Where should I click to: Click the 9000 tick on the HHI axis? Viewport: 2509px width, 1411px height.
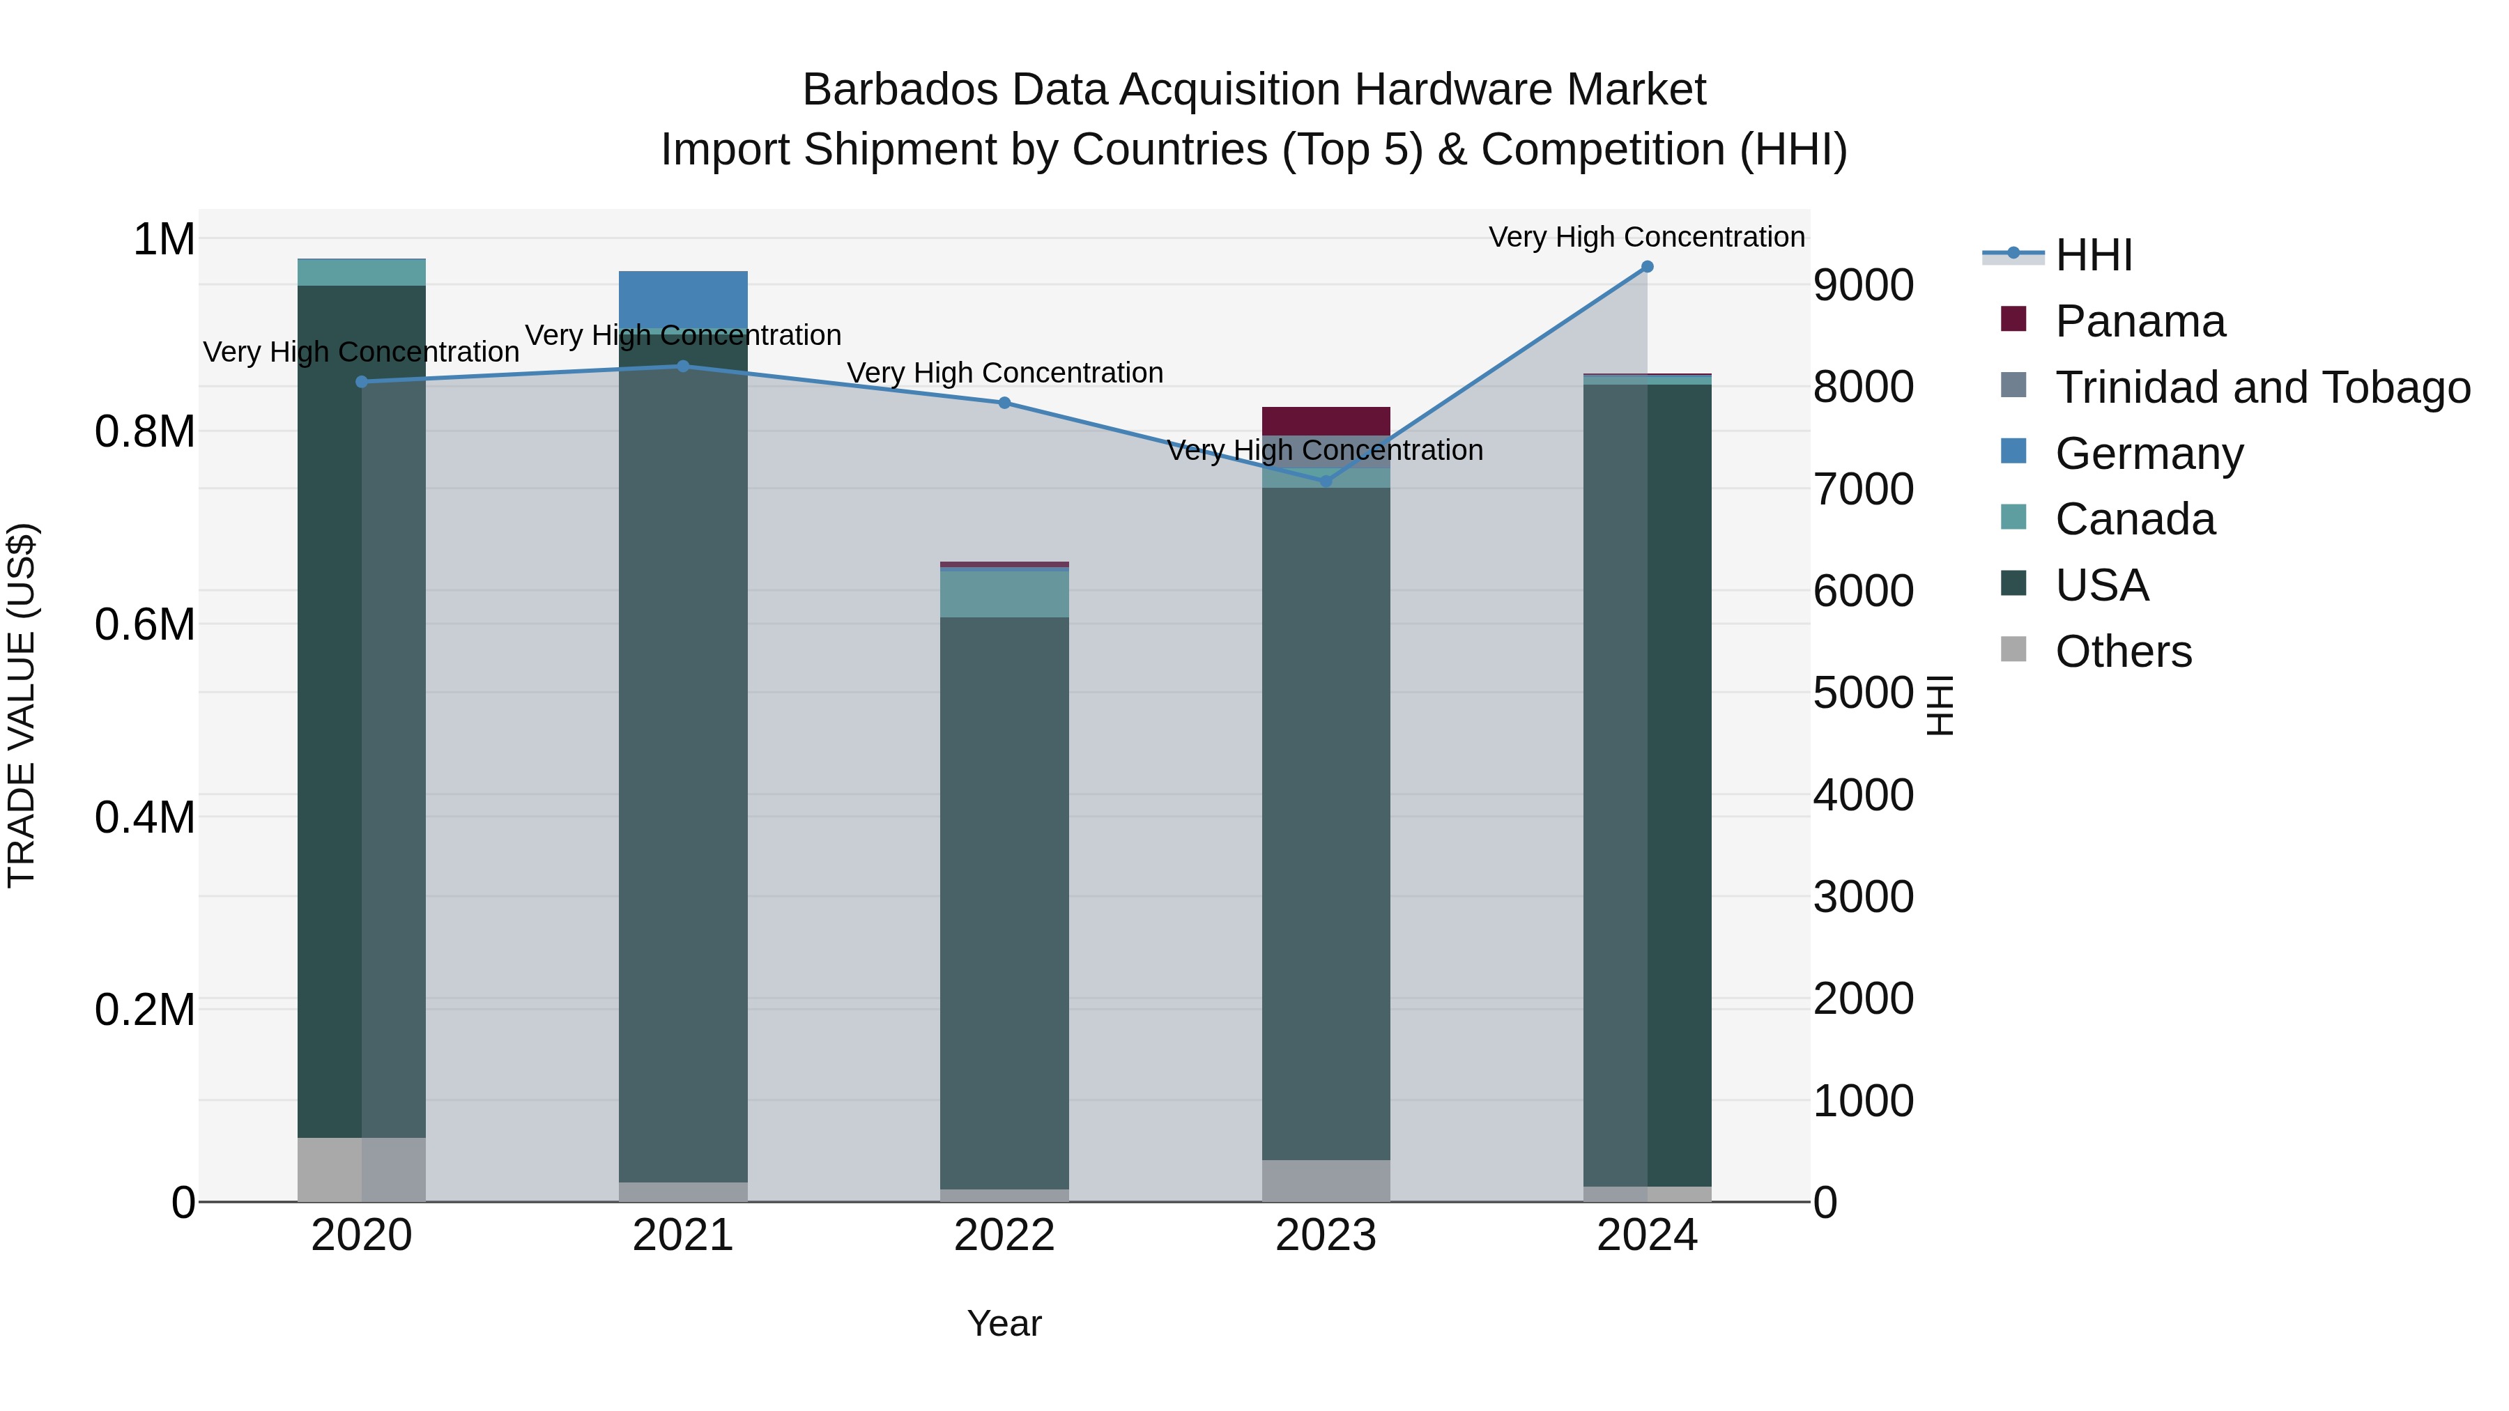(x=1863, y=285)
